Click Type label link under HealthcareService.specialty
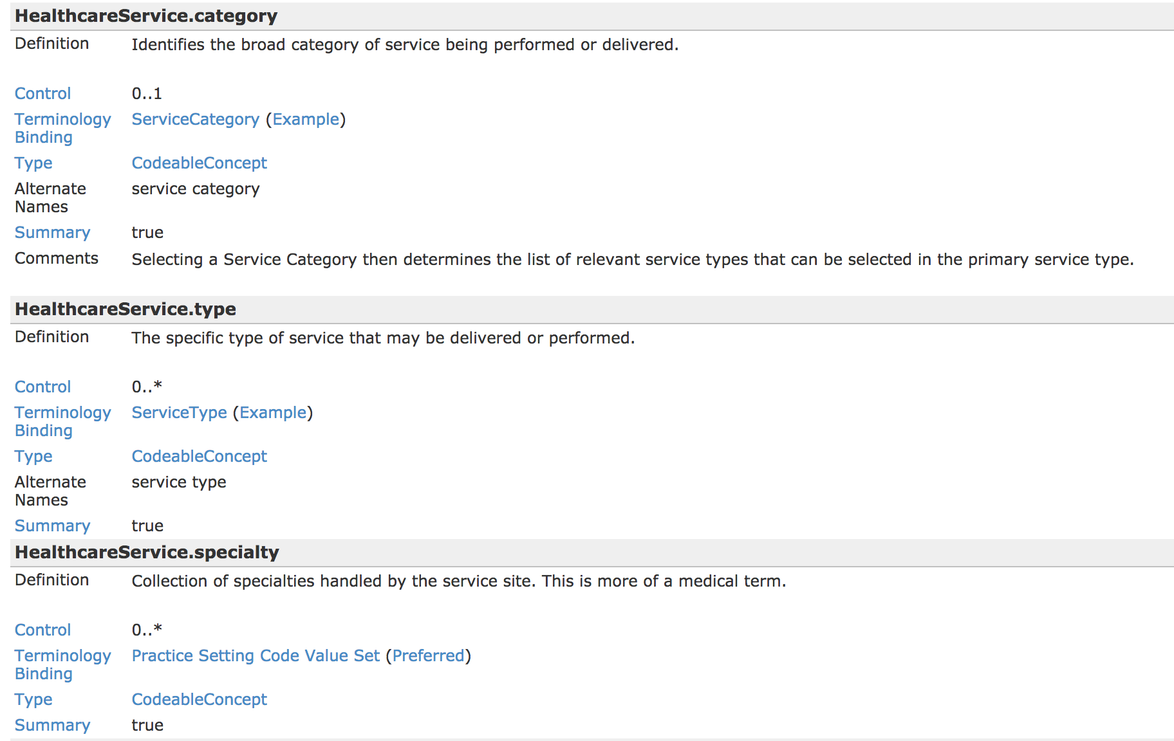The height and width of the screenshot is (741, 1174). pos(33,700)
